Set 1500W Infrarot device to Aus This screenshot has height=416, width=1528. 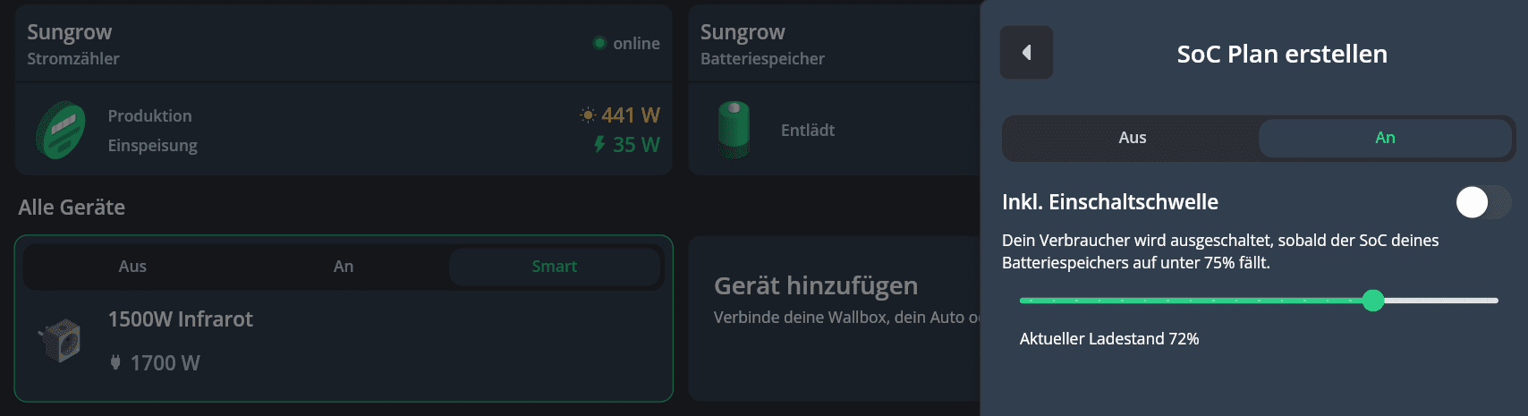pyautogui.click(x=132, y=267)
